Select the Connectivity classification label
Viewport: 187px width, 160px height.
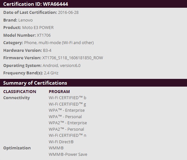tap(16, 98)
